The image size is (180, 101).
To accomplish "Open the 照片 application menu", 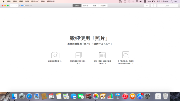I will pyautogui.click(x=9, y=1).
